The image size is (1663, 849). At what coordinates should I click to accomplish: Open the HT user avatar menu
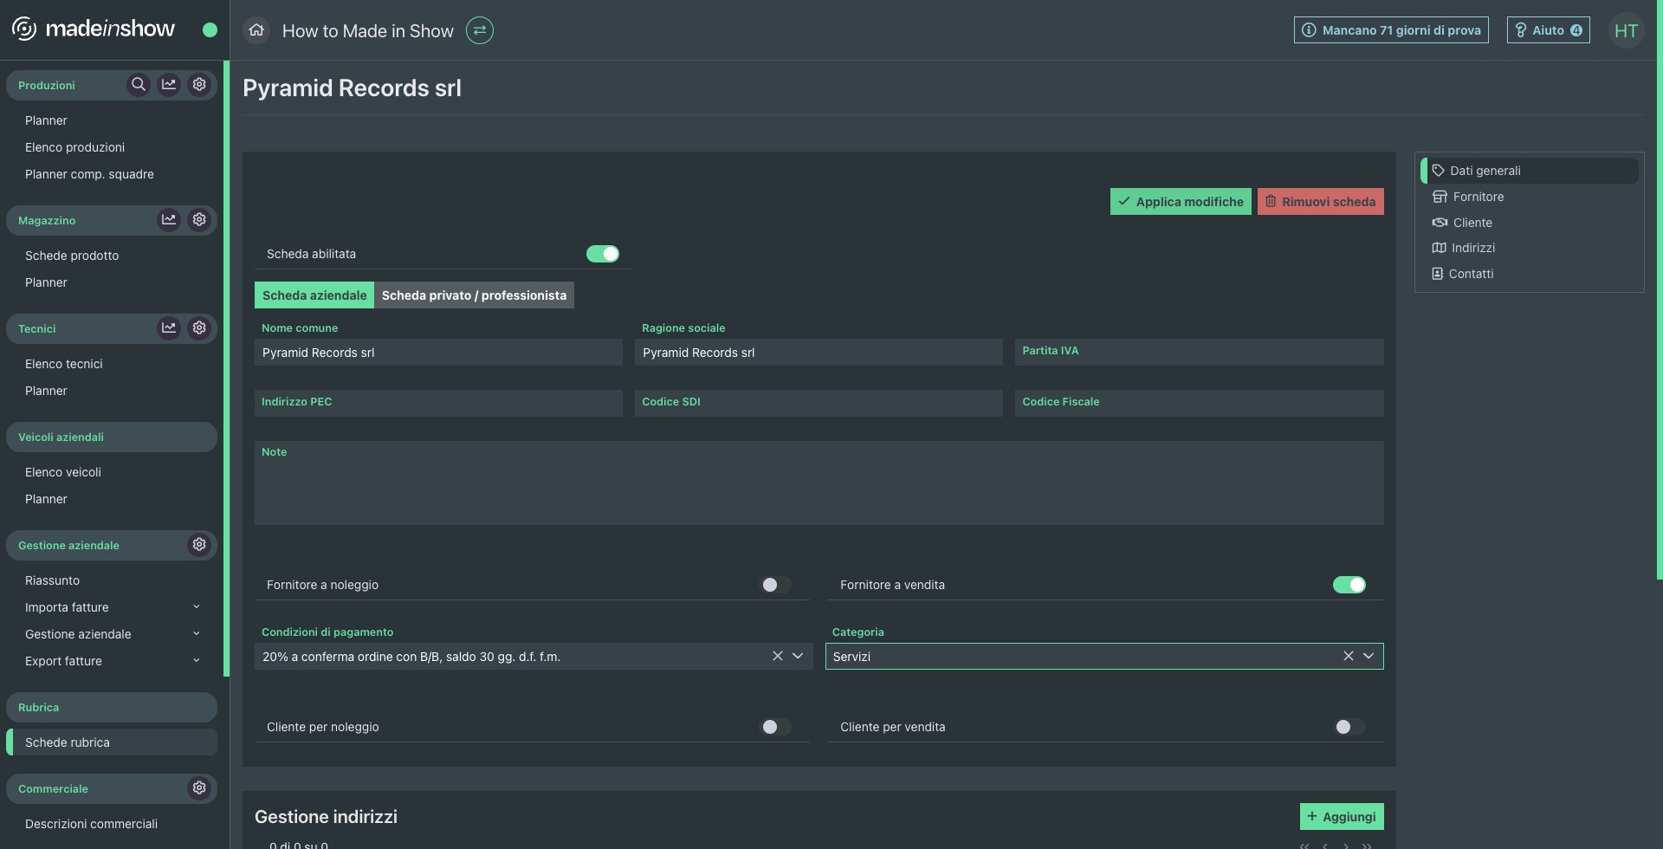[1626, 30]
